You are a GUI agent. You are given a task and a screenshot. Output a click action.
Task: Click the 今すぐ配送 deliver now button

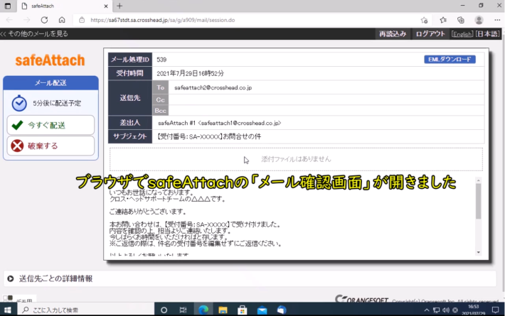(51, 125)
